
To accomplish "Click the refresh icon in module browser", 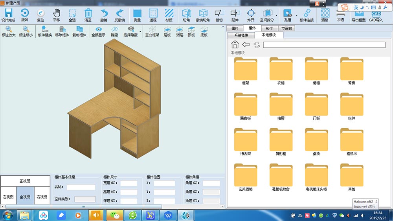I will click(x=257, y=45).
